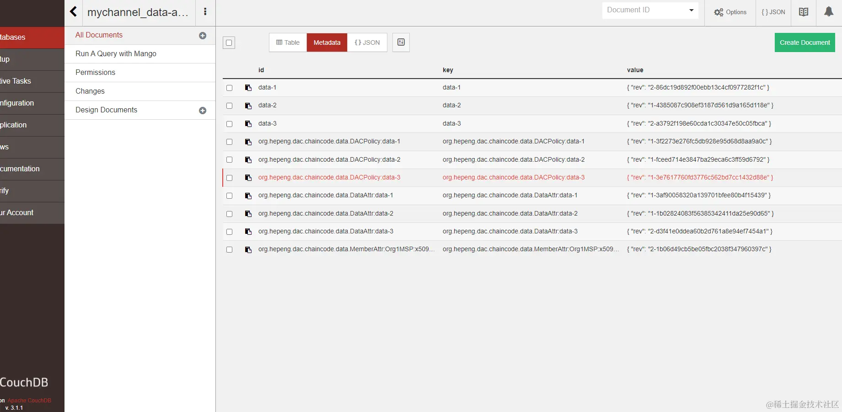Open document id data-1
Viewport: 842px width, 412px height.
[x=267, y=88]
